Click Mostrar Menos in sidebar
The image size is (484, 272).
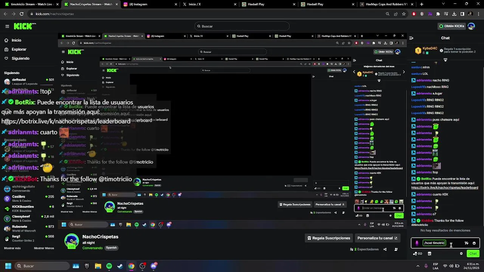click(x=44, y=248)
